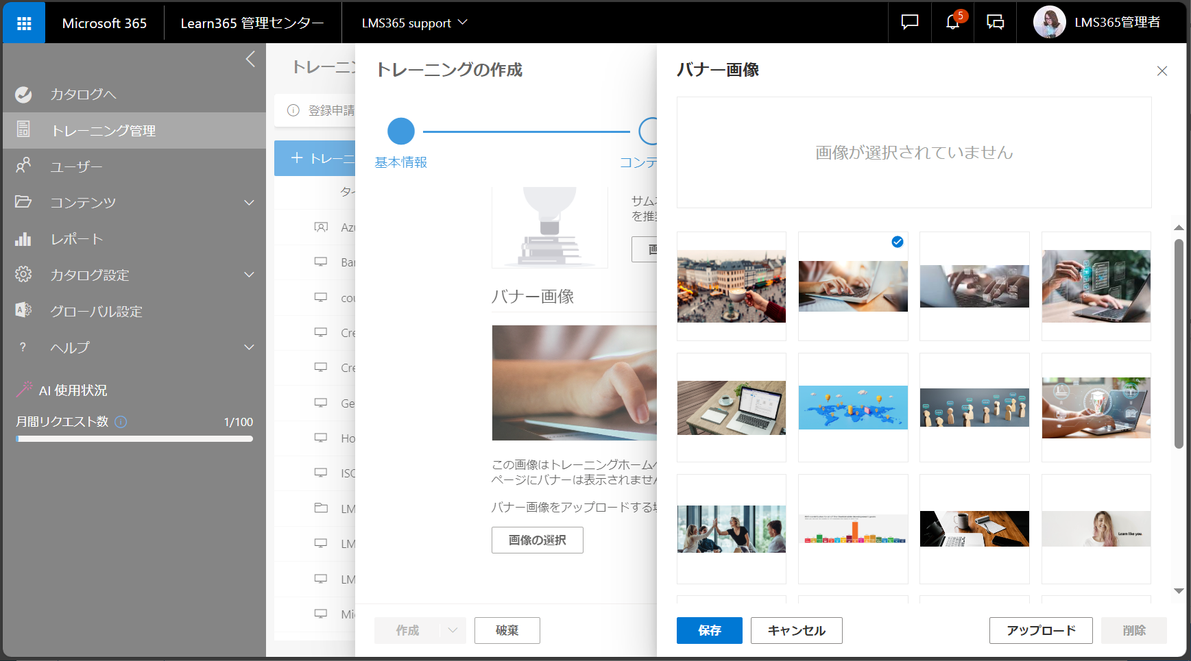This screenshot has height=661, width=1191.
Task: Expand the ヘルプ menu chevron
Action: point(249,347)
